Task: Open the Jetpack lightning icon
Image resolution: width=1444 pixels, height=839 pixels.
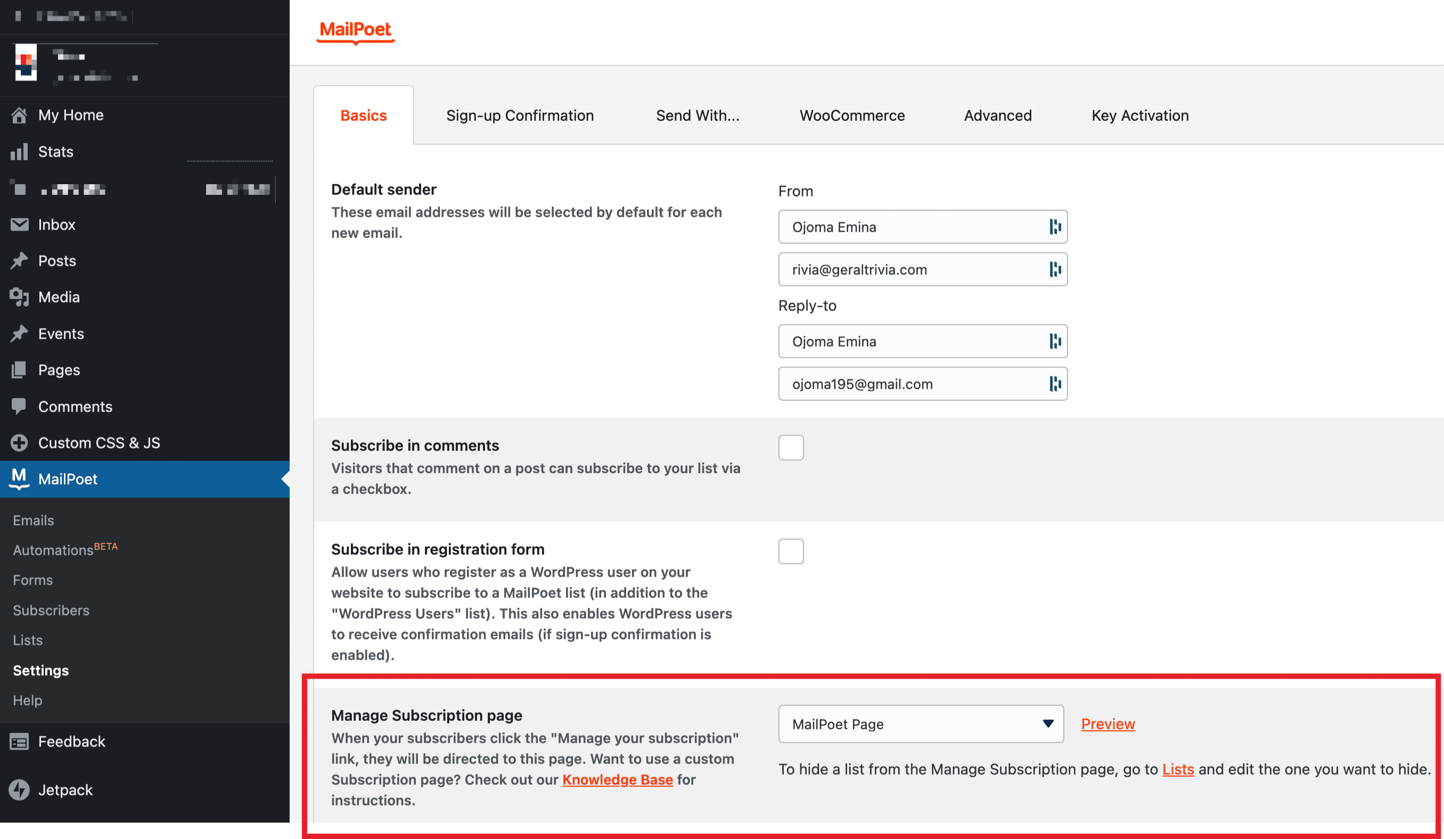Action: coord(19,789)
